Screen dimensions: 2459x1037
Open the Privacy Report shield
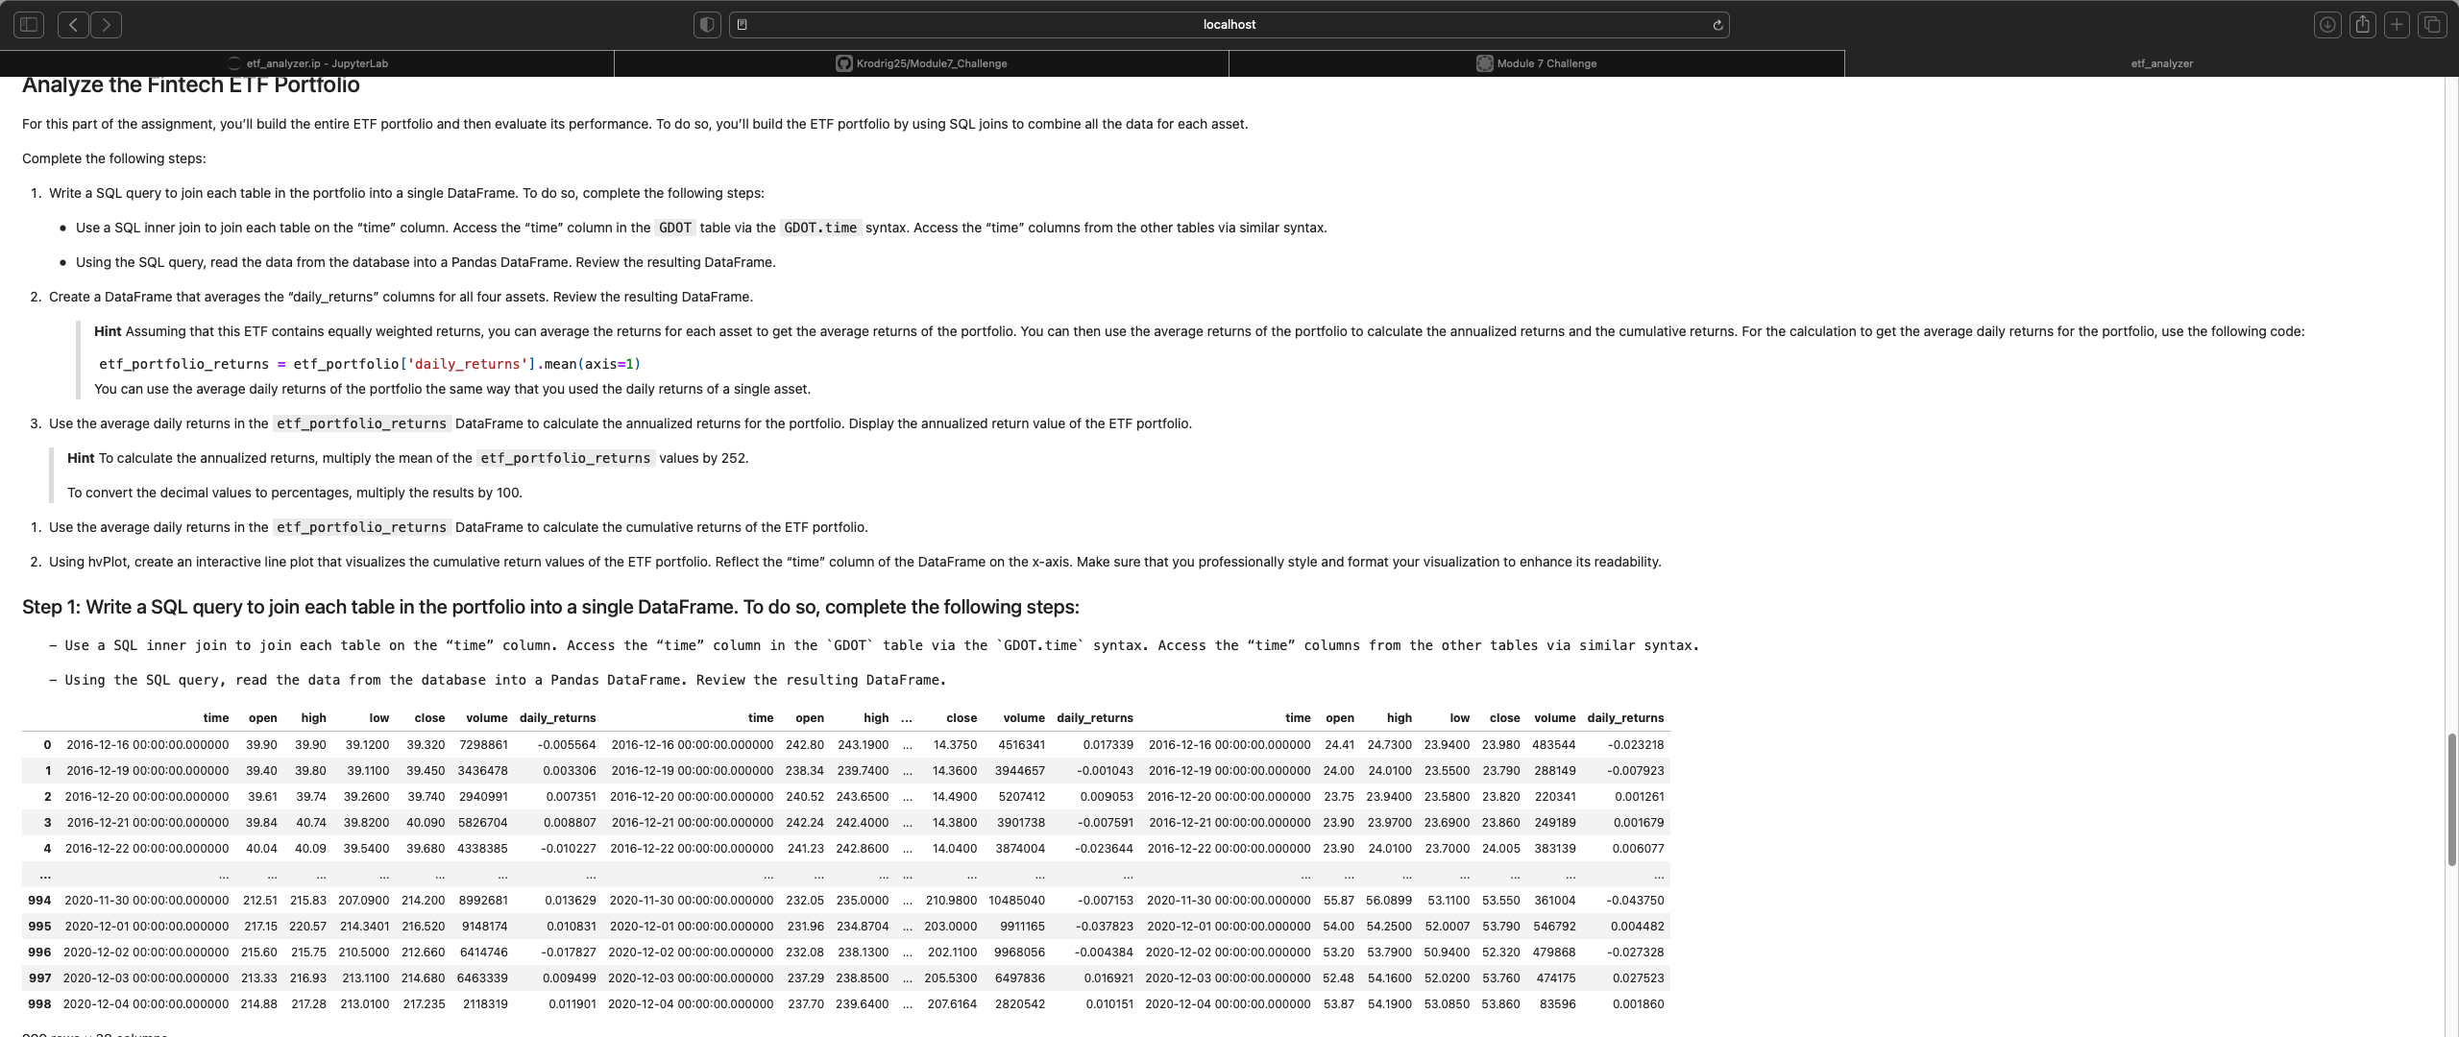click(x=706, y=24)
